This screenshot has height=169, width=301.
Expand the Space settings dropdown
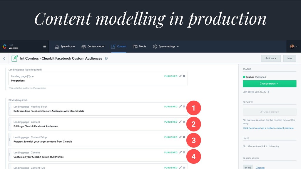tap(166, 46)
